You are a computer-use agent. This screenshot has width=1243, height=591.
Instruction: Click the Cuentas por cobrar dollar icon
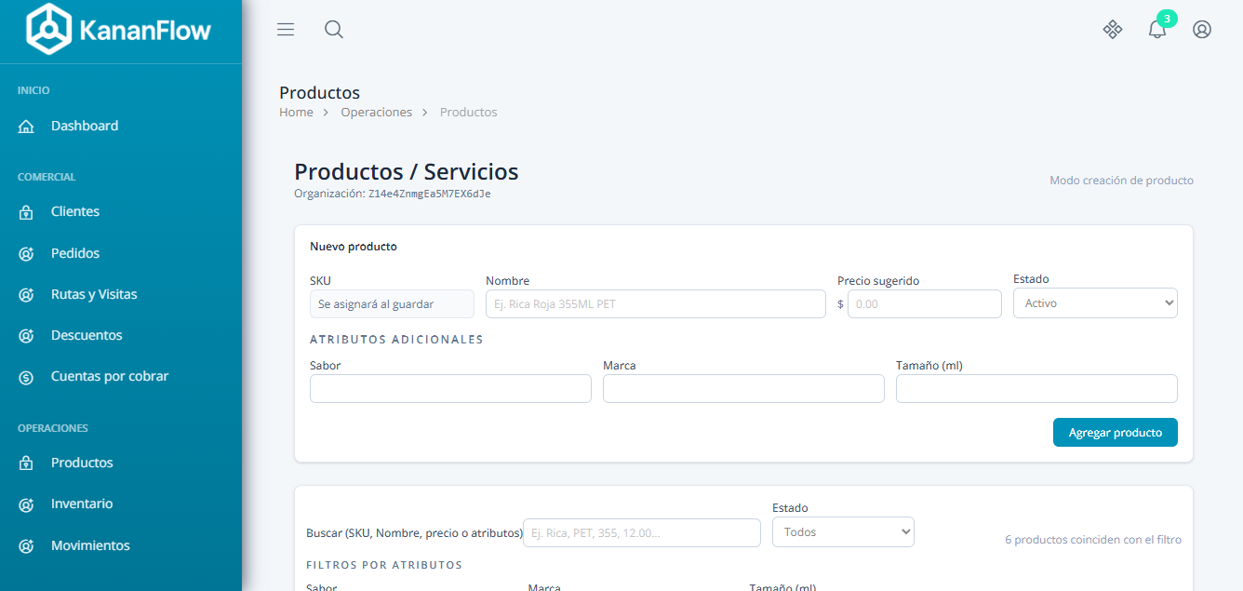[x=26, y=377]
